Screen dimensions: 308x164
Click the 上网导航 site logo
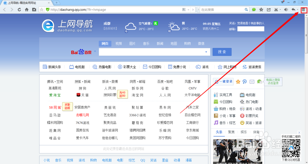(67, 26)
